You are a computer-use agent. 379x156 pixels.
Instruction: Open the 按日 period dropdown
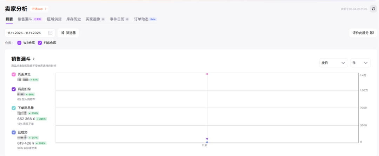(334, 63)
